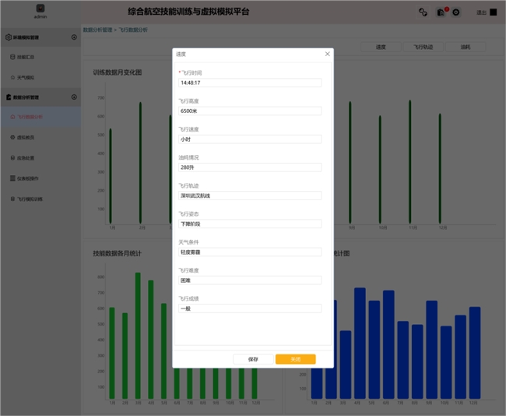506x416 pixels.
Task: Click 3月 green bar in 技能数据各月统计
Action: point(138,336)
